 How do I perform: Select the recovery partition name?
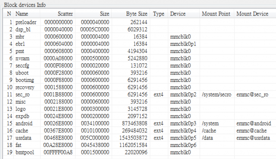tap(25, 87)
